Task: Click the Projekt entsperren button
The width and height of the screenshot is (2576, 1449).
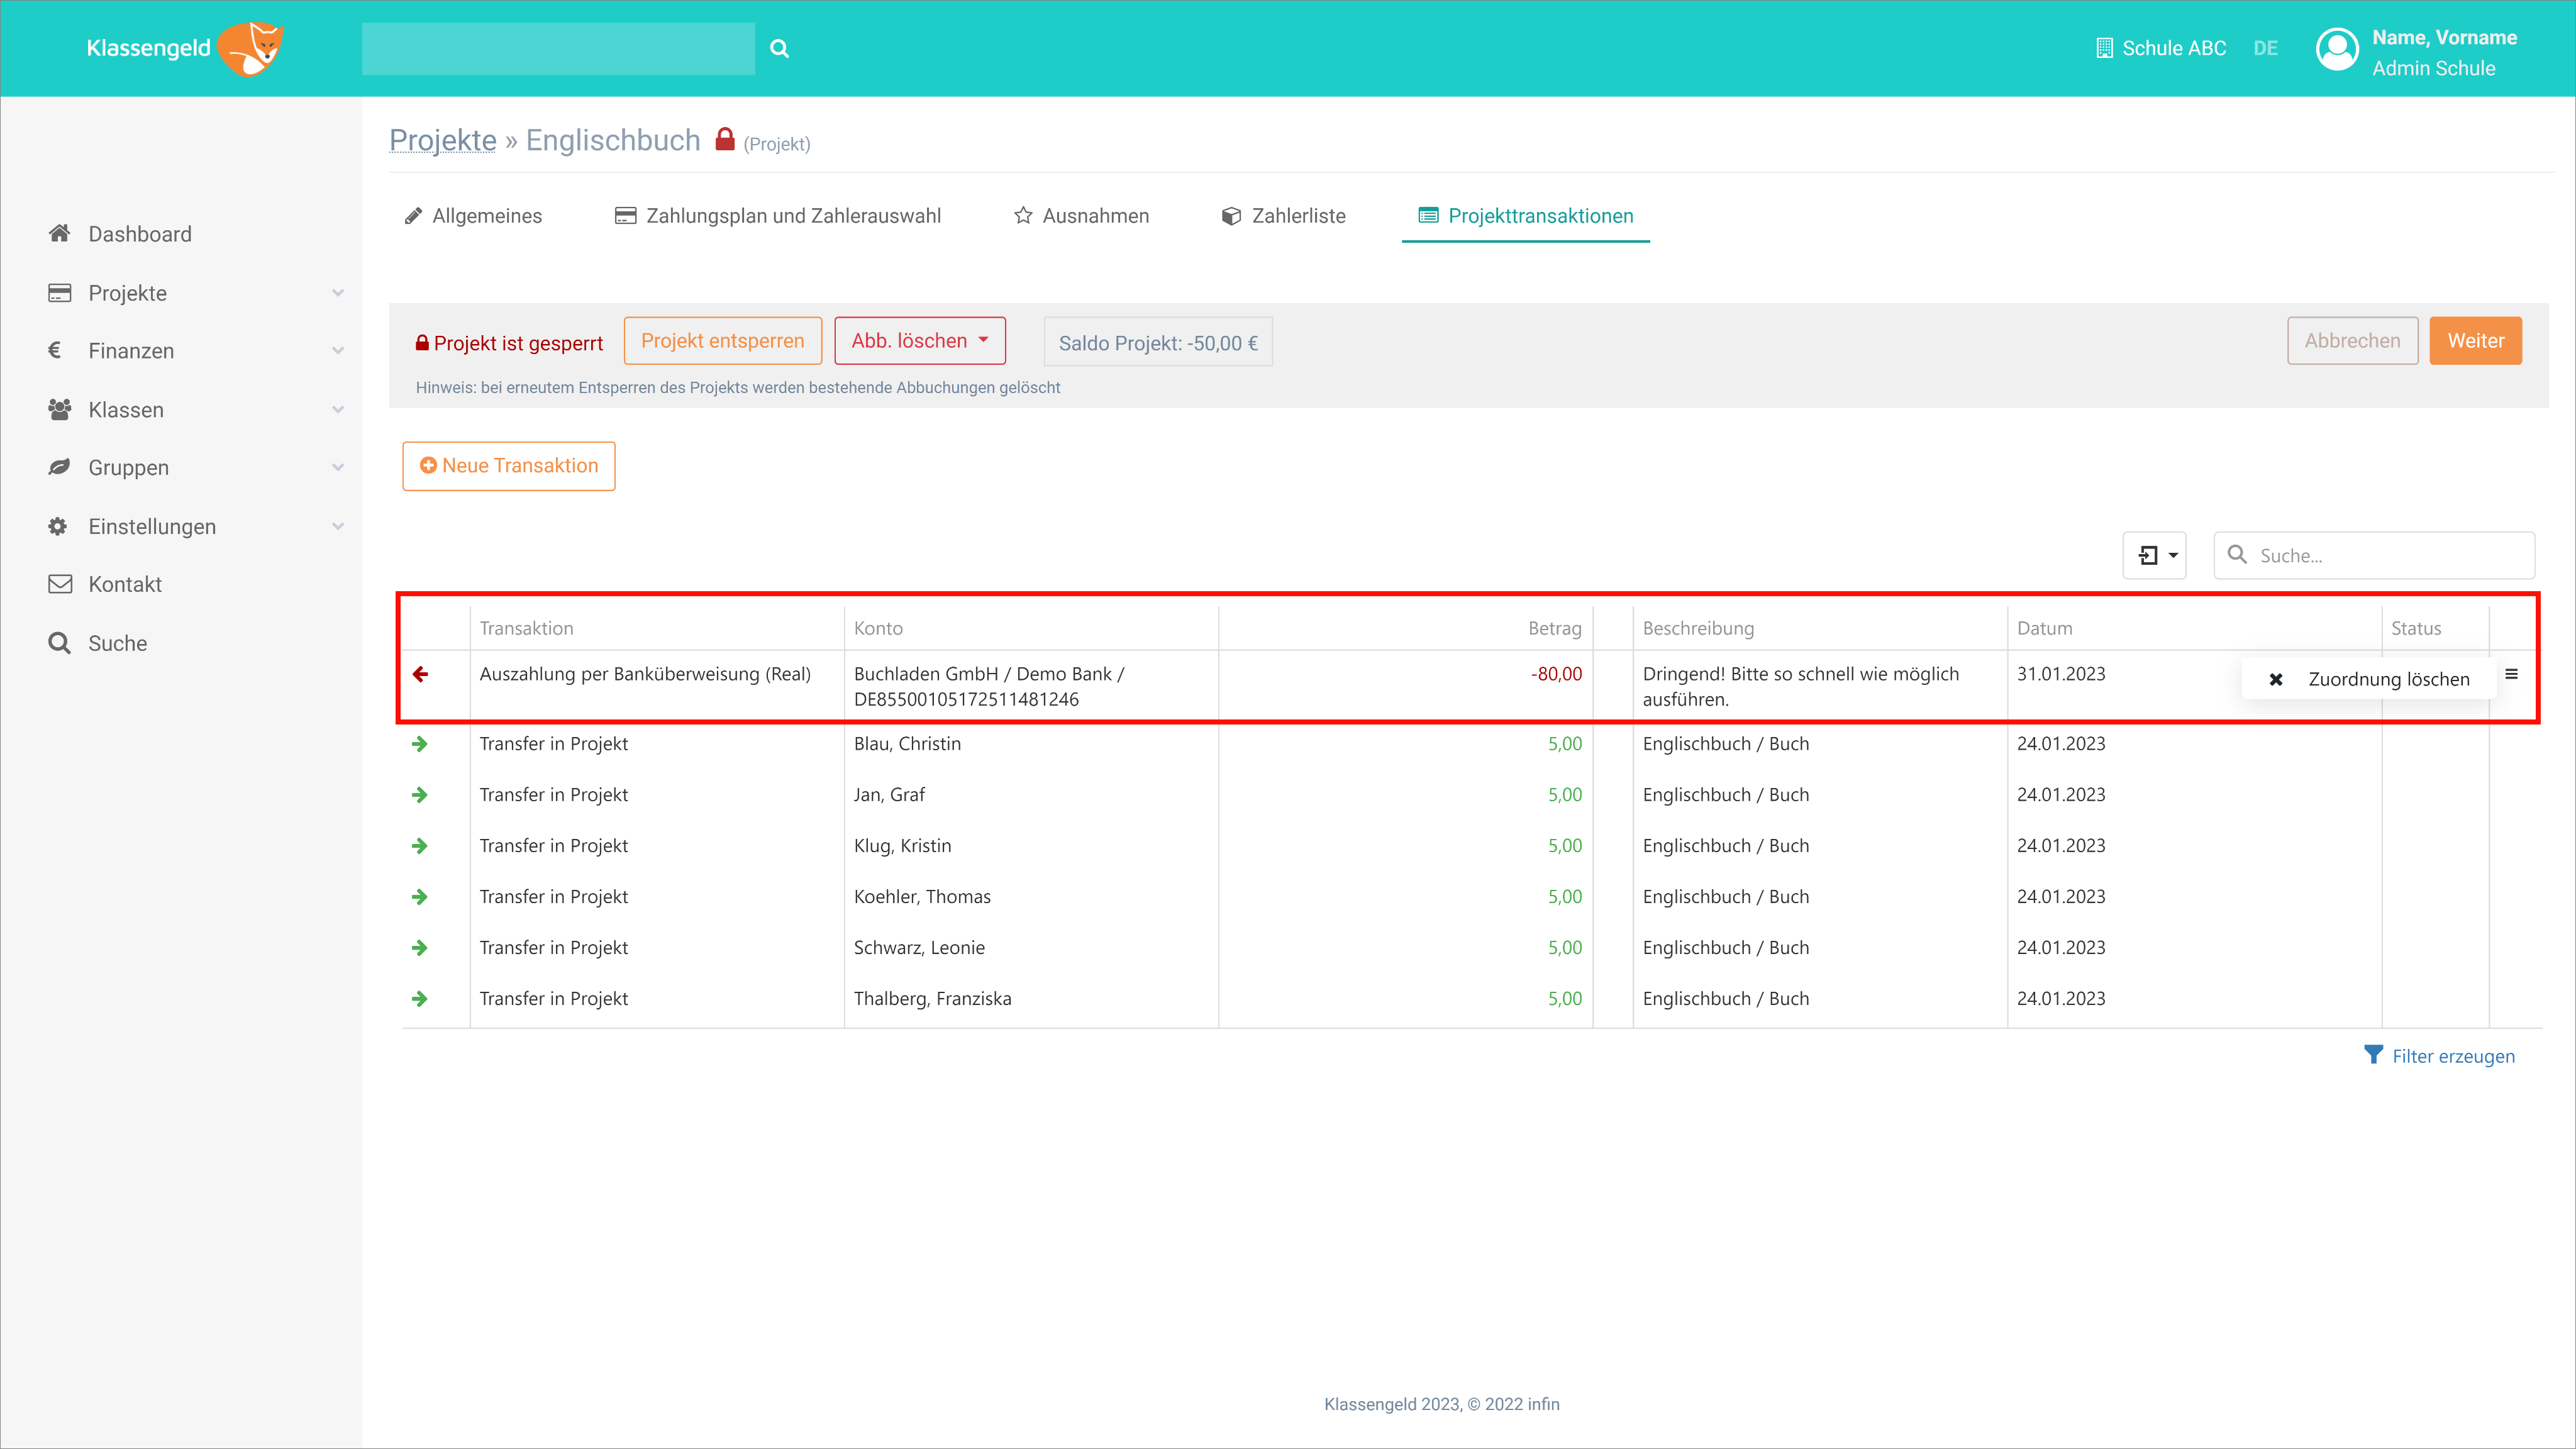Action: [x=722, y=341]
